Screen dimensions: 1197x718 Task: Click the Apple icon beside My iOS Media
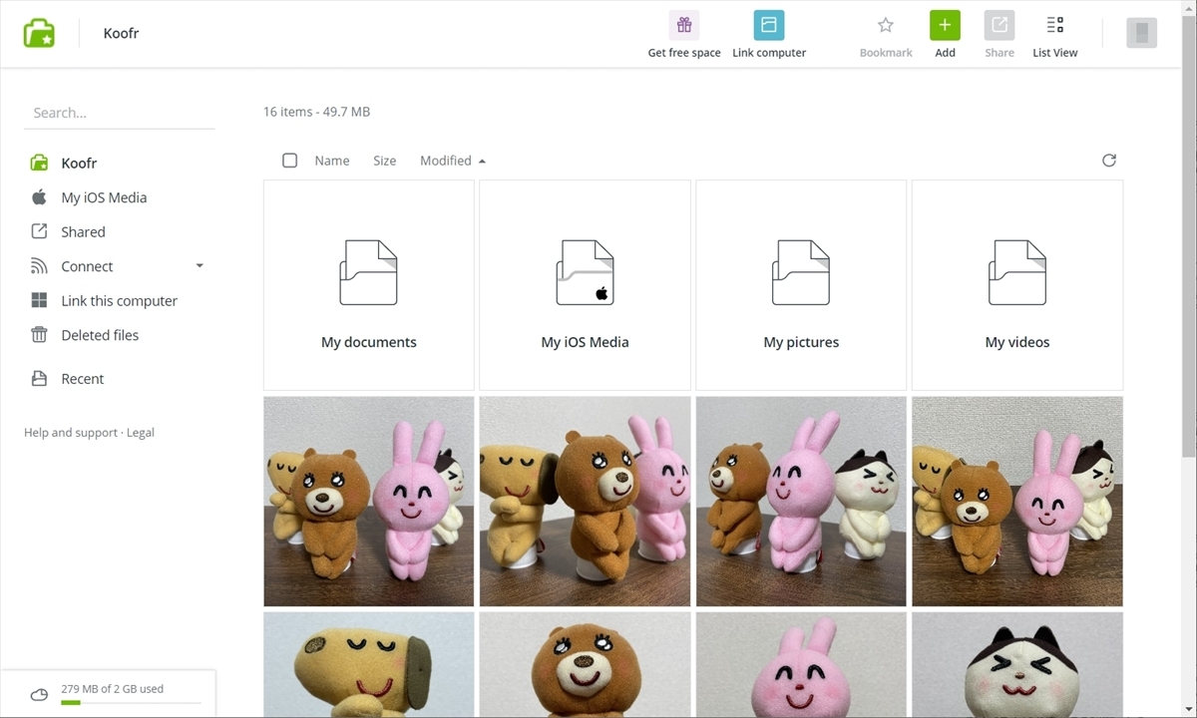click(39, 196)
